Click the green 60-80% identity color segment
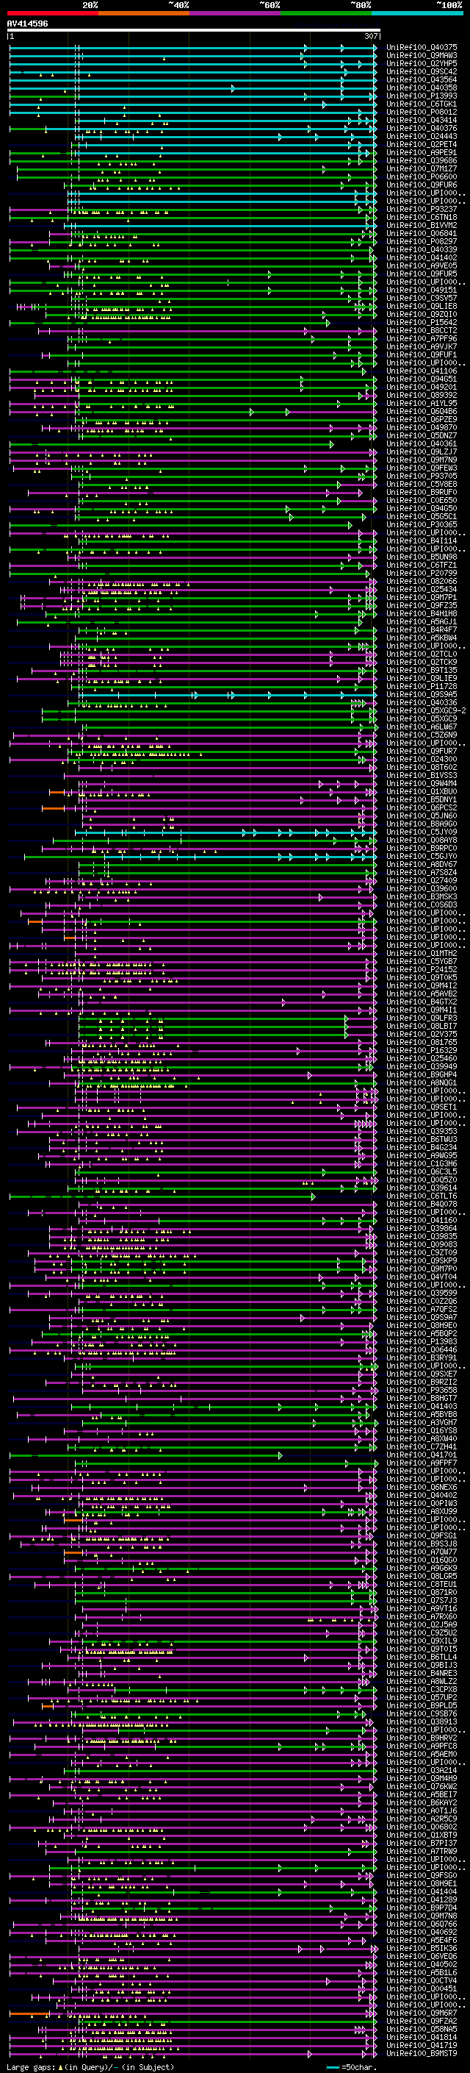470x2073 pixels. point(326,13)
